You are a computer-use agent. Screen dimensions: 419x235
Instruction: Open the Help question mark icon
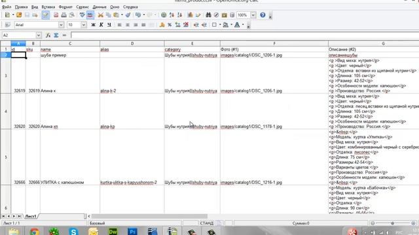(x=263, y=15)
